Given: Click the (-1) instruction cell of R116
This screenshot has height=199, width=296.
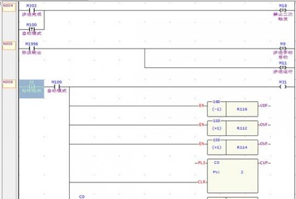Looking at the screenshot, I should pyautogui.click(x=217, y=109).
